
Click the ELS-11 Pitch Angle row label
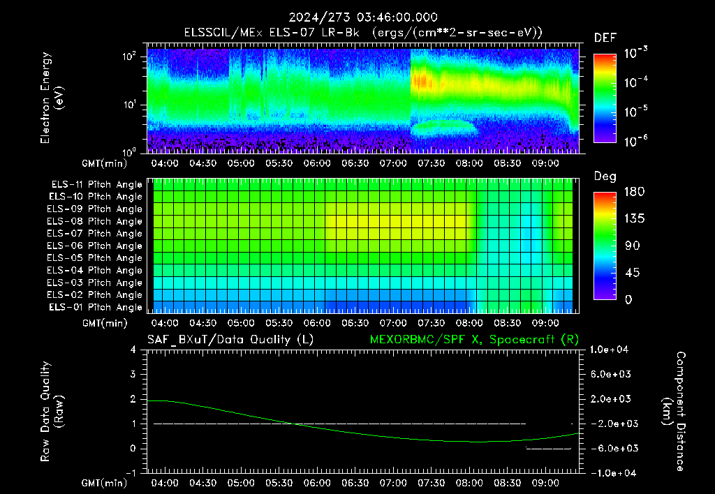click(x=96, y=185)
